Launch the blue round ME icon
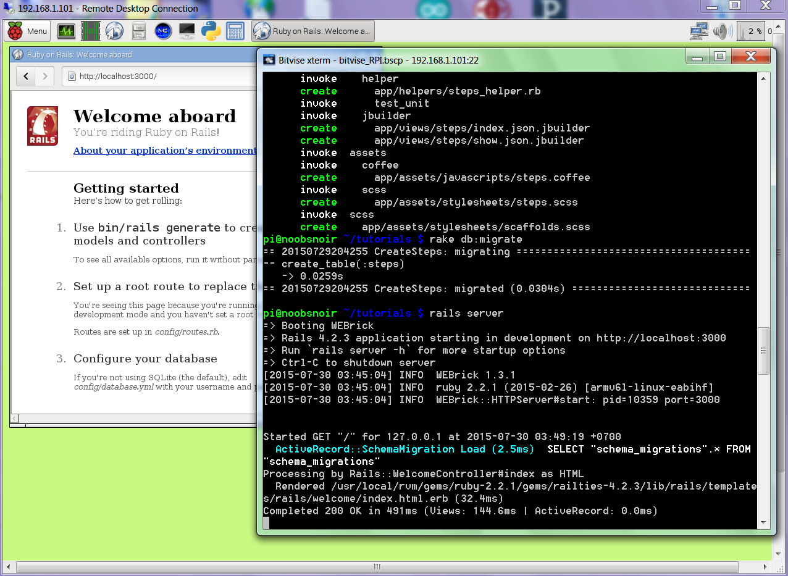This screenshot has height=576, width=788. click(162, 31)
